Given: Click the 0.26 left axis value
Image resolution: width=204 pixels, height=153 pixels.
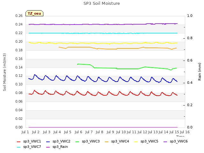Looking at the screenshot, I should (x=19, y=16).
